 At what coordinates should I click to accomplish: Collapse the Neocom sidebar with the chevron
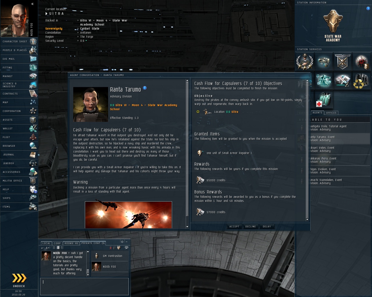click(33, 4)
